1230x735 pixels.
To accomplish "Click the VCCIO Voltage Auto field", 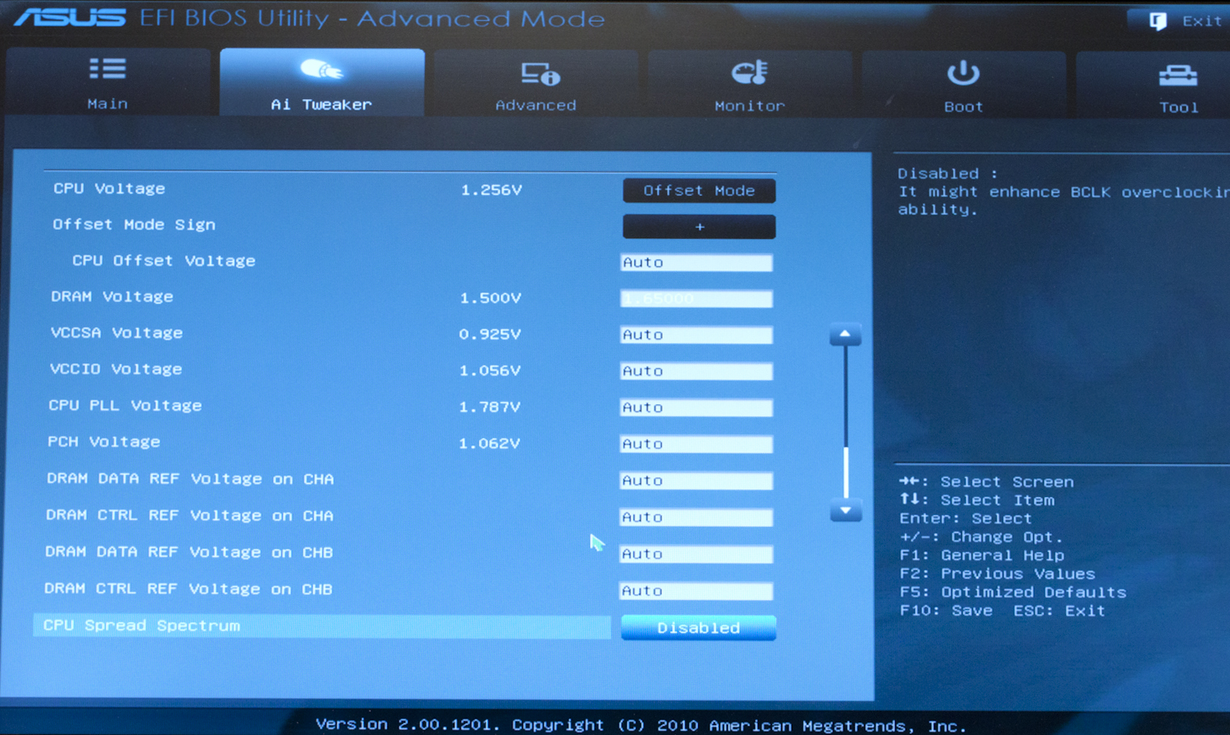I will (x=696, y=371).
